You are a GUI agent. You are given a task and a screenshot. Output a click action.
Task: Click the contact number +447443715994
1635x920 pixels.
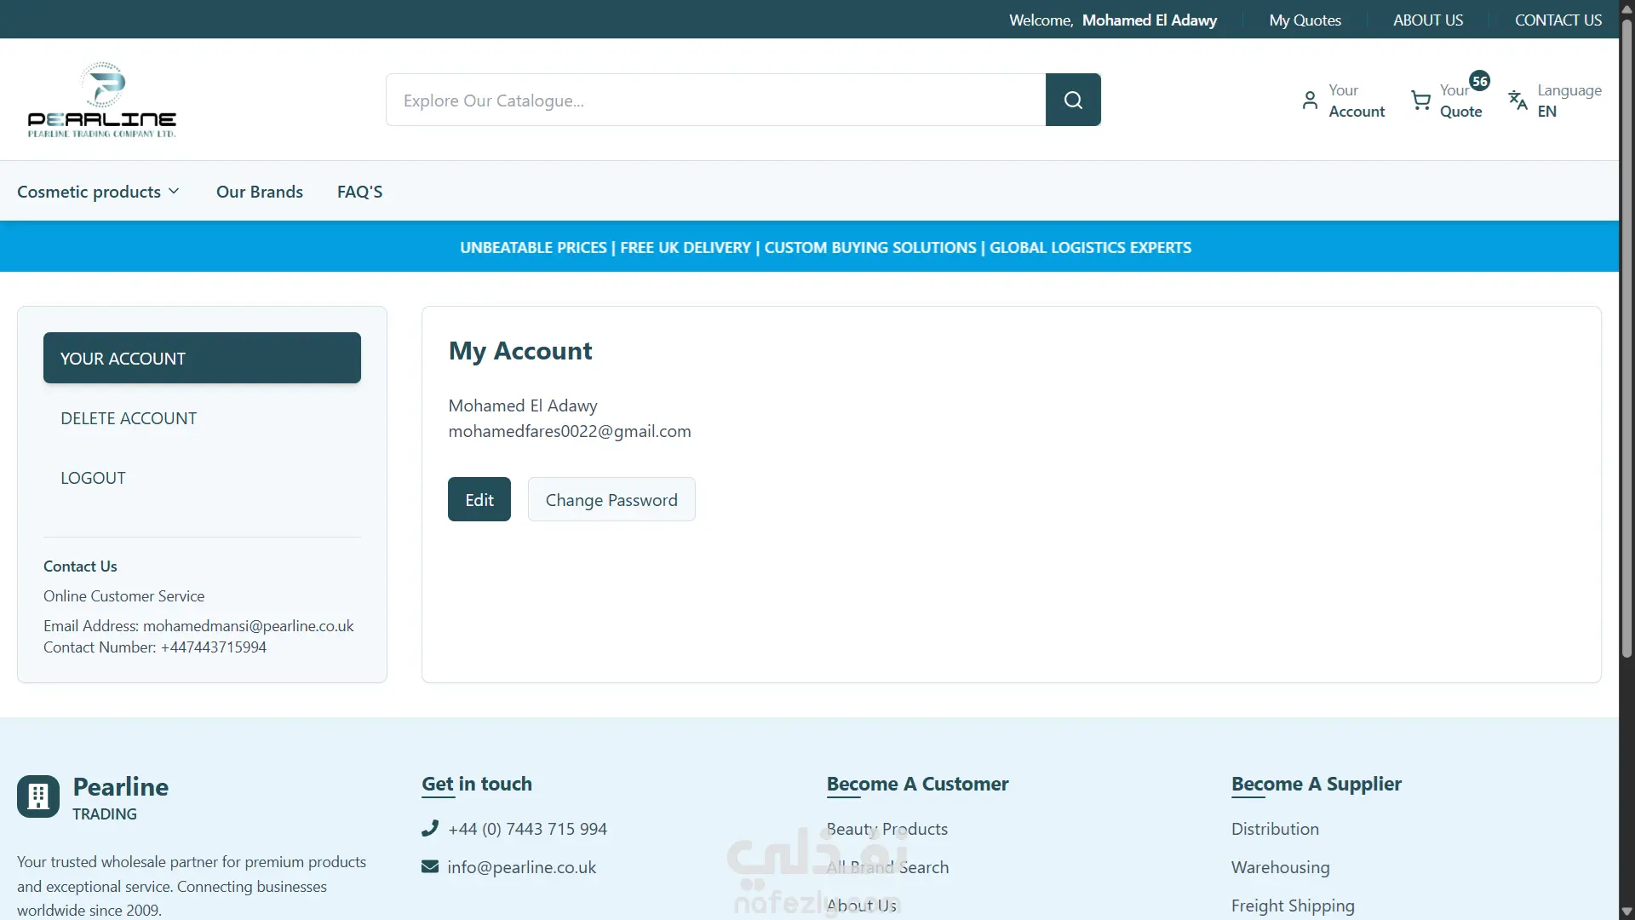pyautogui.click(x=213, y=647)
